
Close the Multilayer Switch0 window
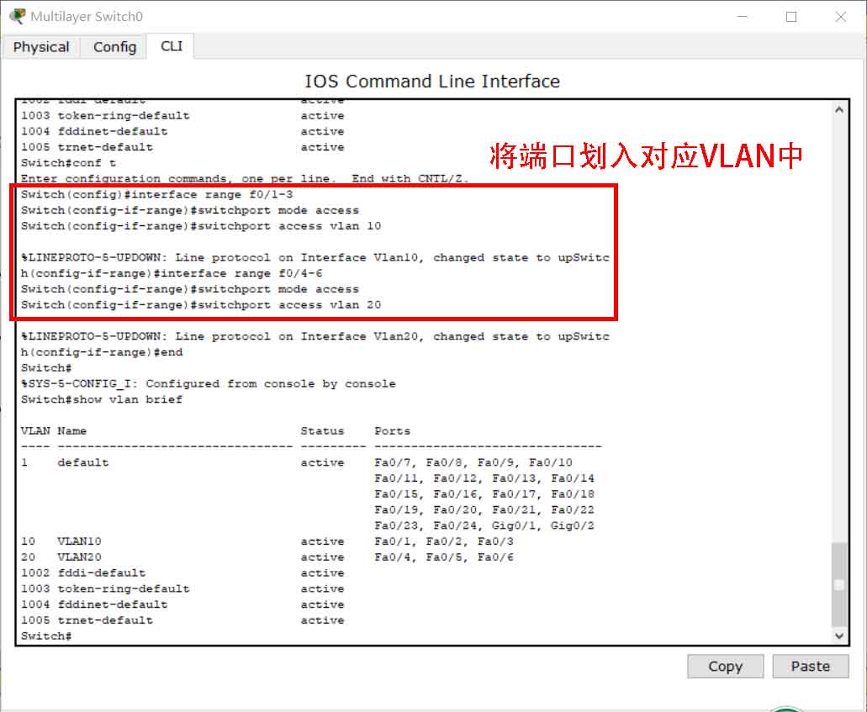pos(840,17)
